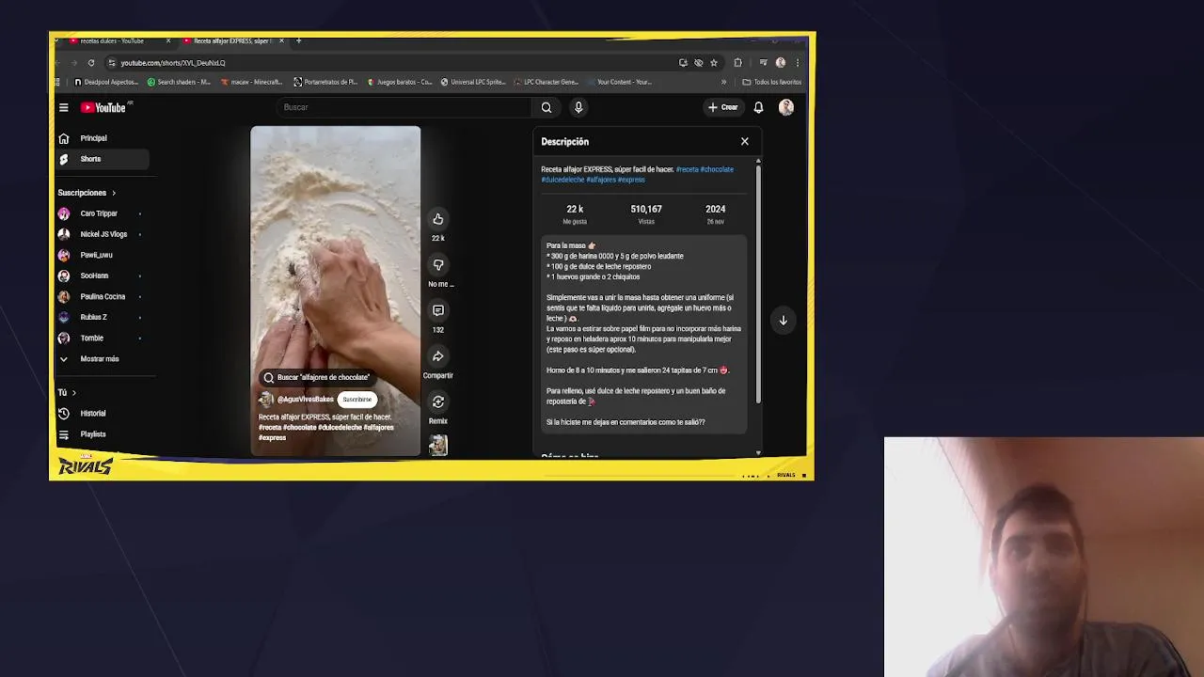Click #dulcedeleche hashtag in description panel

[562, 180]
